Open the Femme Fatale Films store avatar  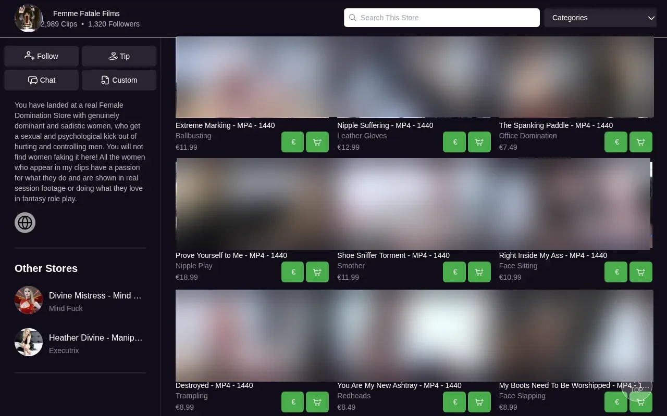coord(28,18)
